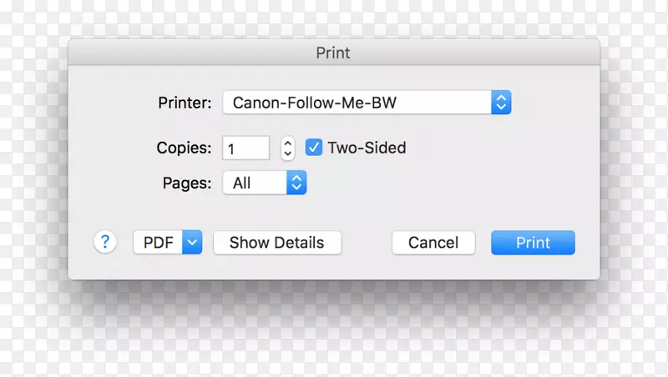Click the Printer: label
This screenshot has height=377, width=668.
click(x=185, y=103)
